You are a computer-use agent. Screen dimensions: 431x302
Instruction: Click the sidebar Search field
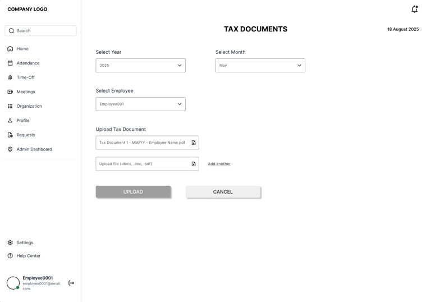[x=41, y=31]
